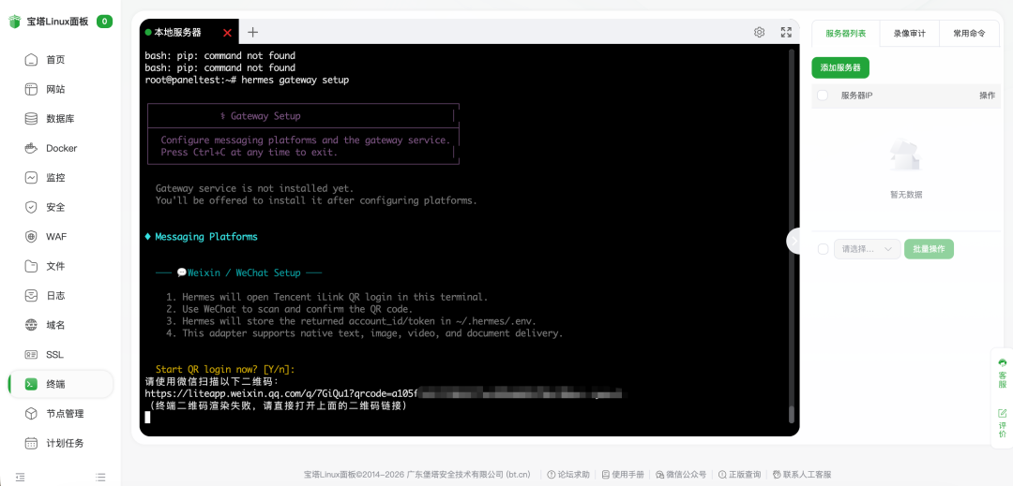This screenshot has width=1013, height=486.
Task: Open the Docker whale icon
Action: pos(31,148)
